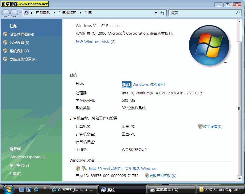This screenshot has width=245, height=194.
Task: Expand arrow before 控制面板 in breadcrumb
Action: point(32,13)
